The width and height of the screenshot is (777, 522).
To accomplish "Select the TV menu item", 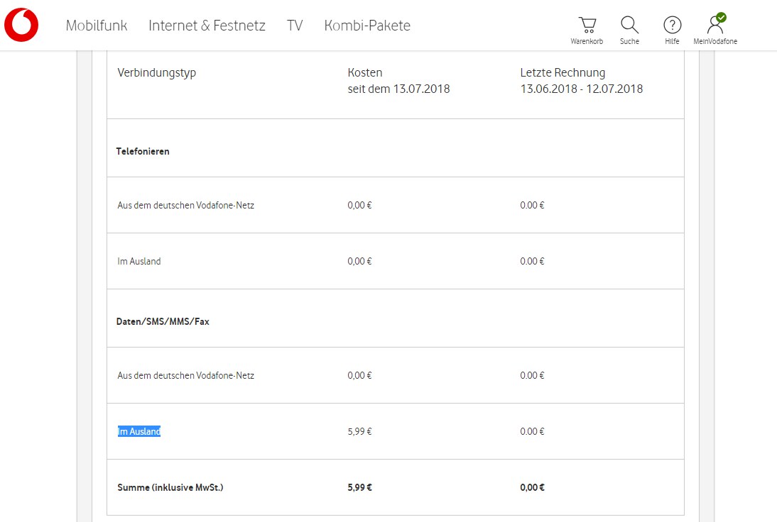I will click(x=295, y=26).
